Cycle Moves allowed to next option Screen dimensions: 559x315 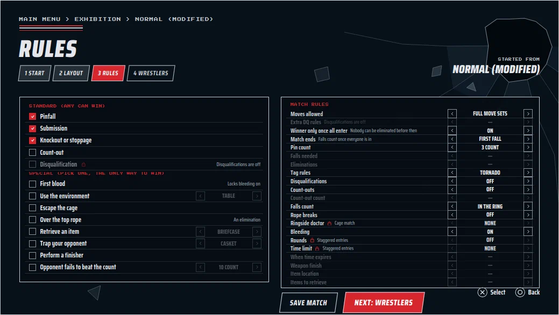528,113
